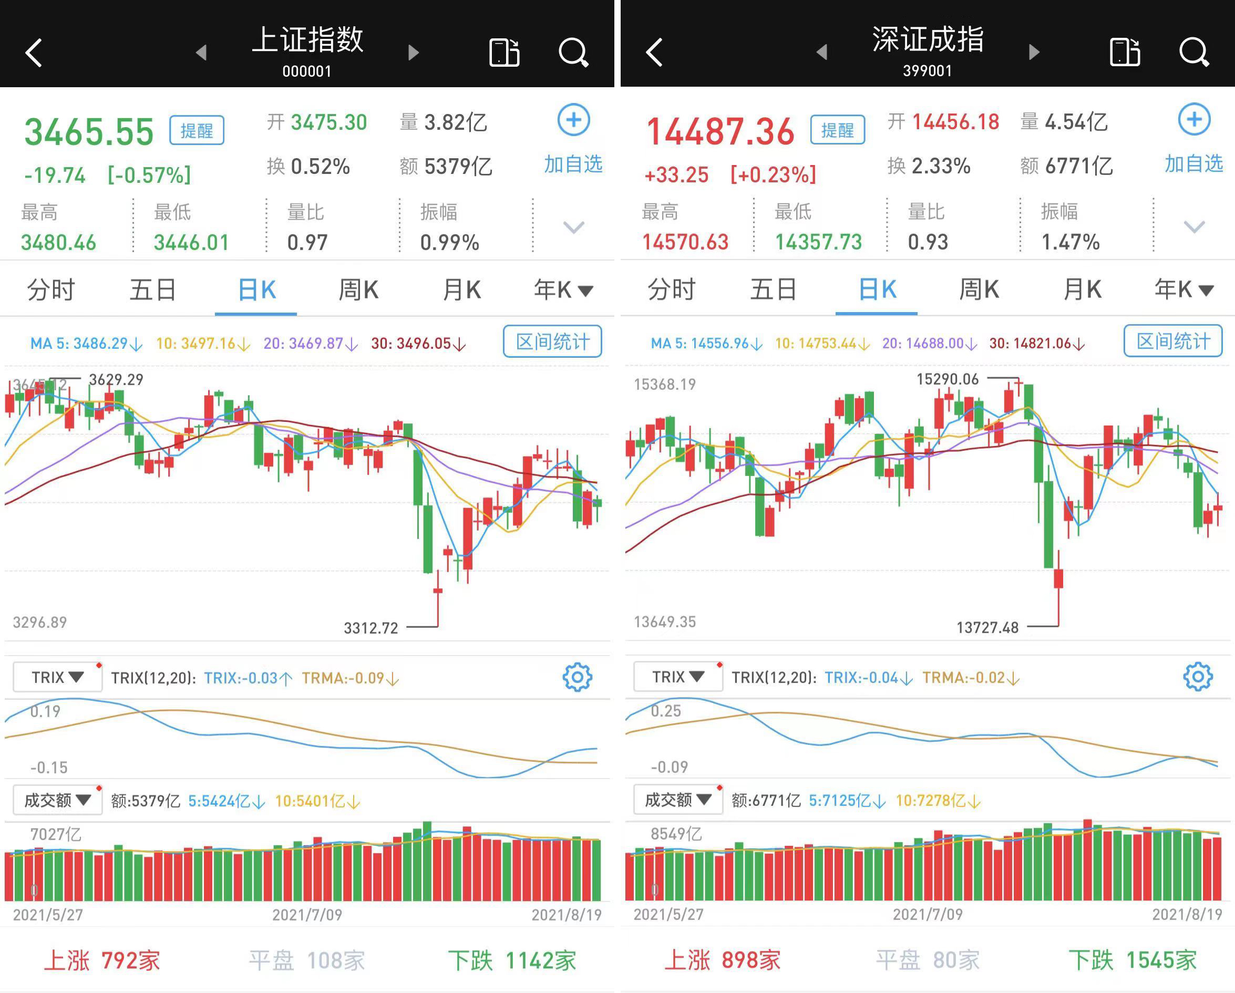
Task: Open 区间统计 on 深证成指 chart
Action: (1173, 342)
